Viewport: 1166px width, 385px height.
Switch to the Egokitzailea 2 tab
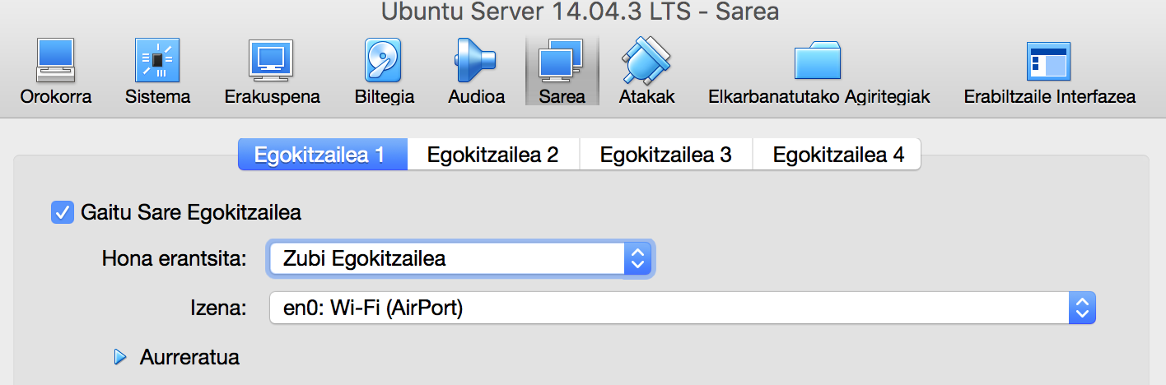492,155
